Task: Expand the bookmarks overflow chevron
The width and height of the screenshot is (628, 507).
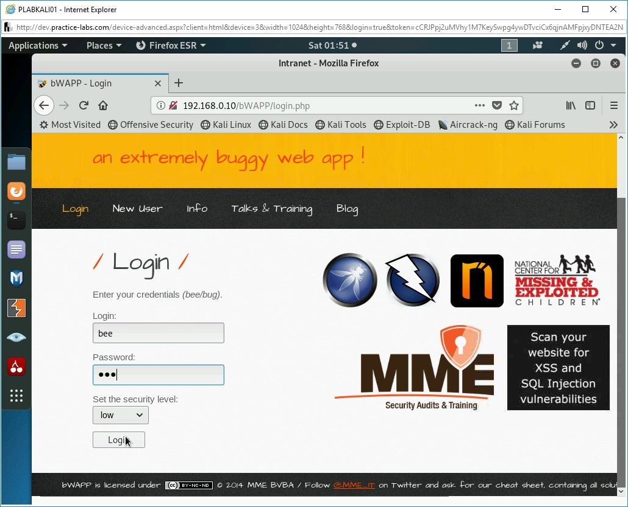Action: point(613,125)
